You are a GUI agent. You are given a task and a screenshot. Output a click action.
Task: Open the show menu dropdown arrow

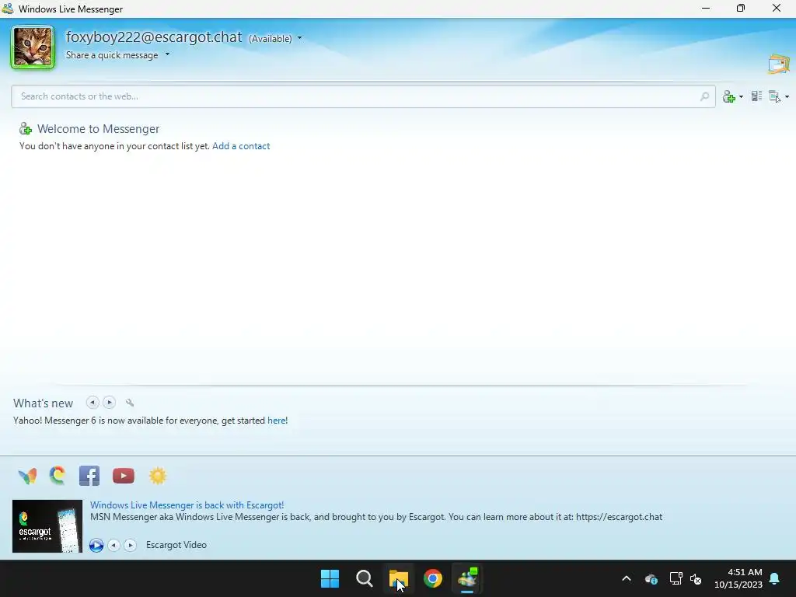pyautogui.click(x=787, y=96)
